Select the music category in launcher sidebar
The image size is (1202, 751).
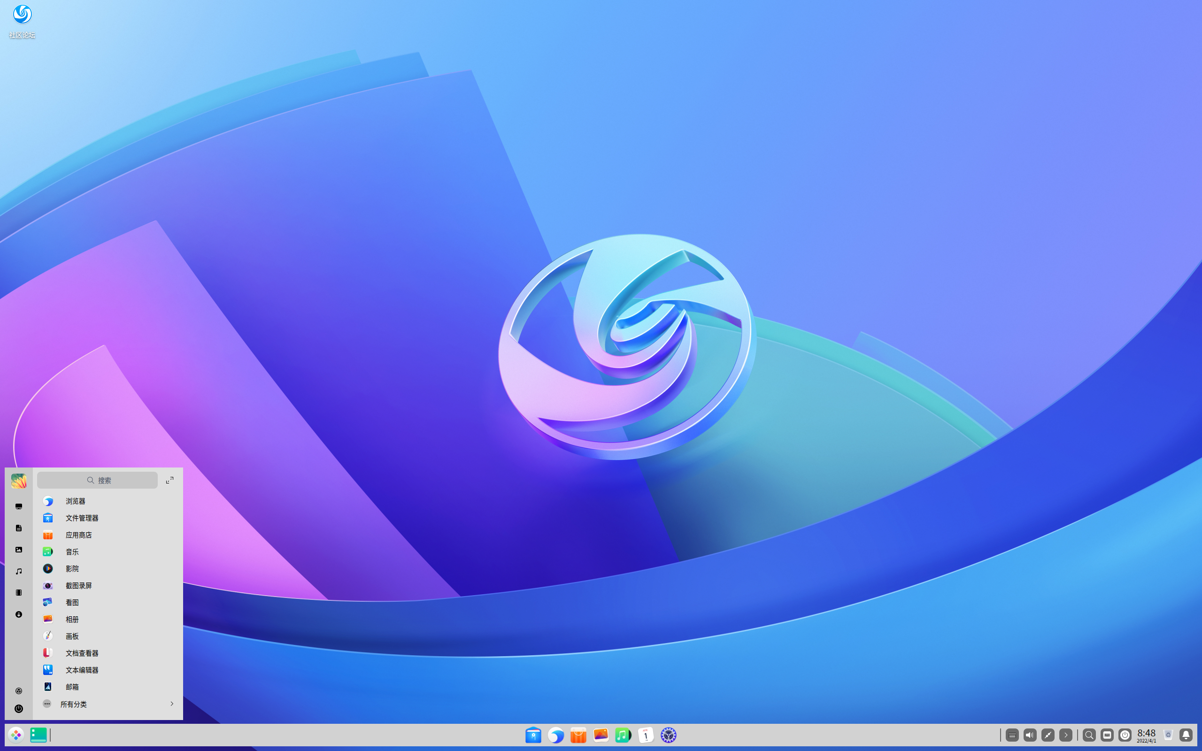(19, 571)
